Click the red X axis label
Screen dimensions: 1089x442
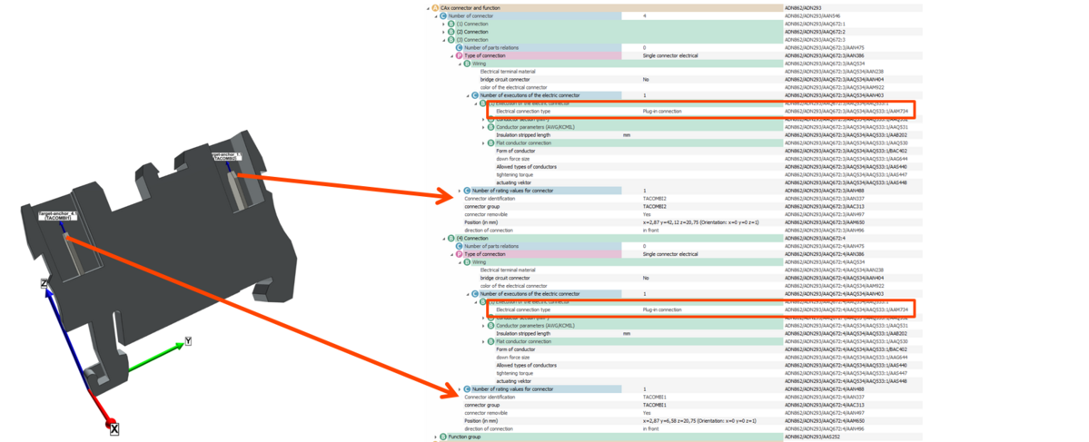[x=115, y=429]
